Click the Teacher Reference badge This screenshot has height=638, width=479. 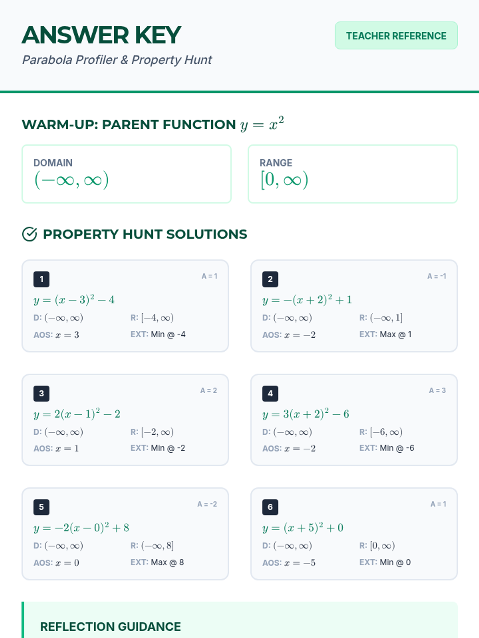point(396,36)
